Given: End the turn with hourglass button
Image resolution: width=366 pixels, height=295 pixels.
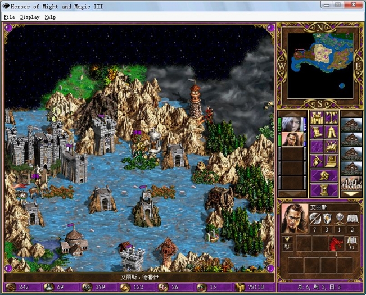Looking at the screenshot, I should (324, 190).
